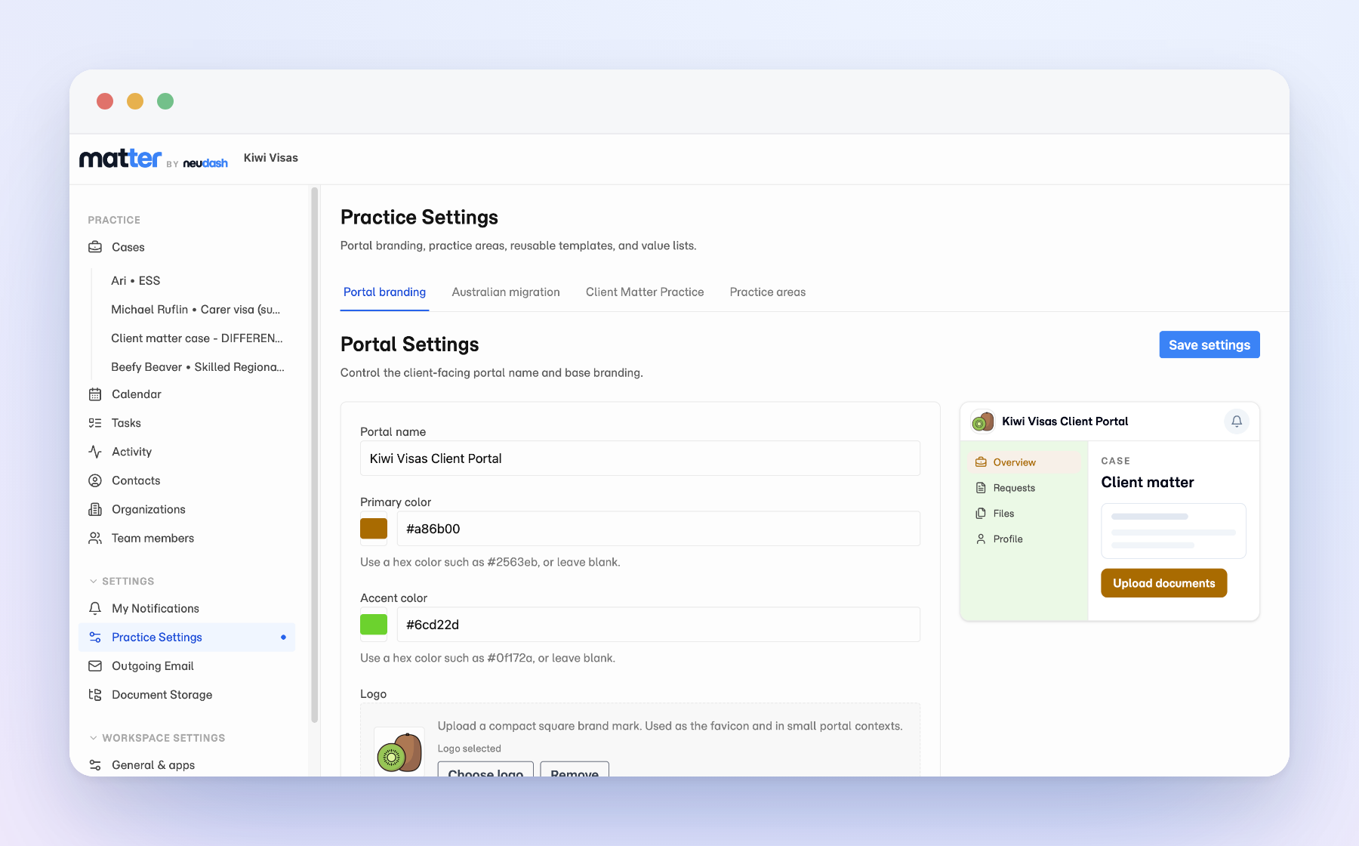Open Outgoing Email settings
This screenshot has width=1359, height=846.
tap(153, 666)
